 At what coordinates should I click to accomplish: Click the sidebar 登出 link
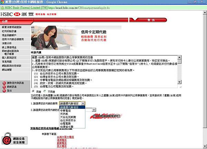coord(9,91)
